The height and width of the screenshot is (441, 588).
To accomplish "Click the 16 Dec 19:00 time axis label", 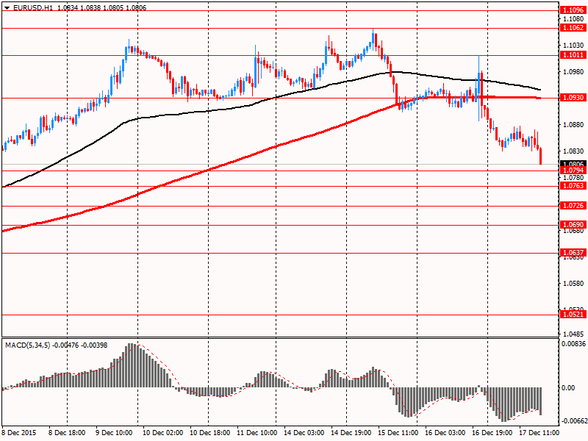I will pos(492,433).
